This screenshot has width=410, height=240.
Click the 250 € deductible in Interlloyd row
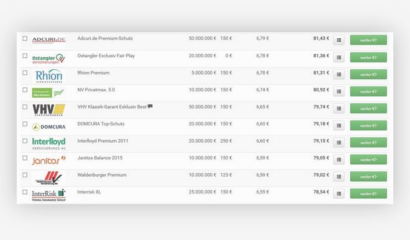[x=226, y=141]
